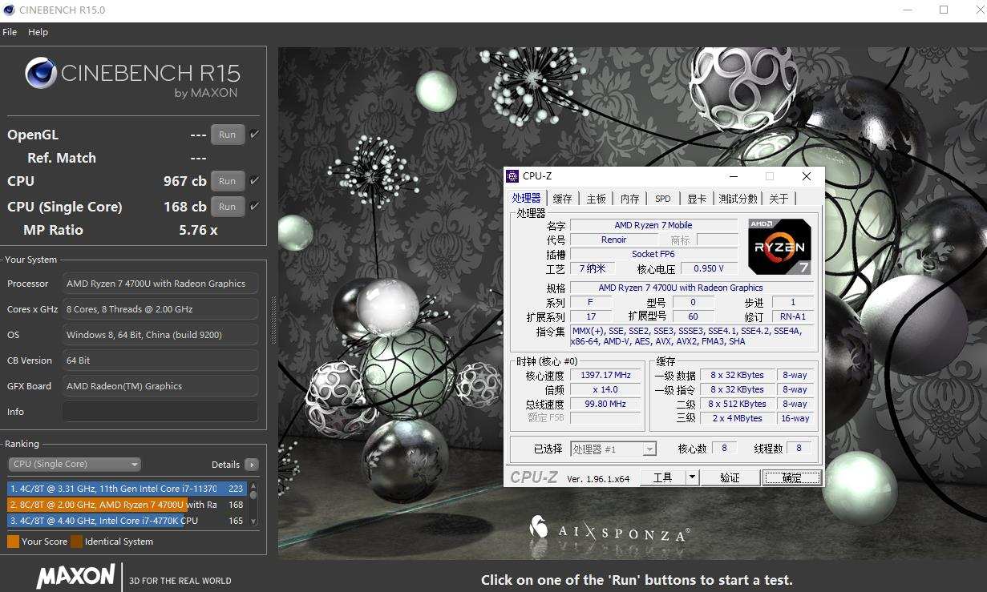Click the ranking list scroll down arrow
987x592 pixels.
(x=254, y=522)
